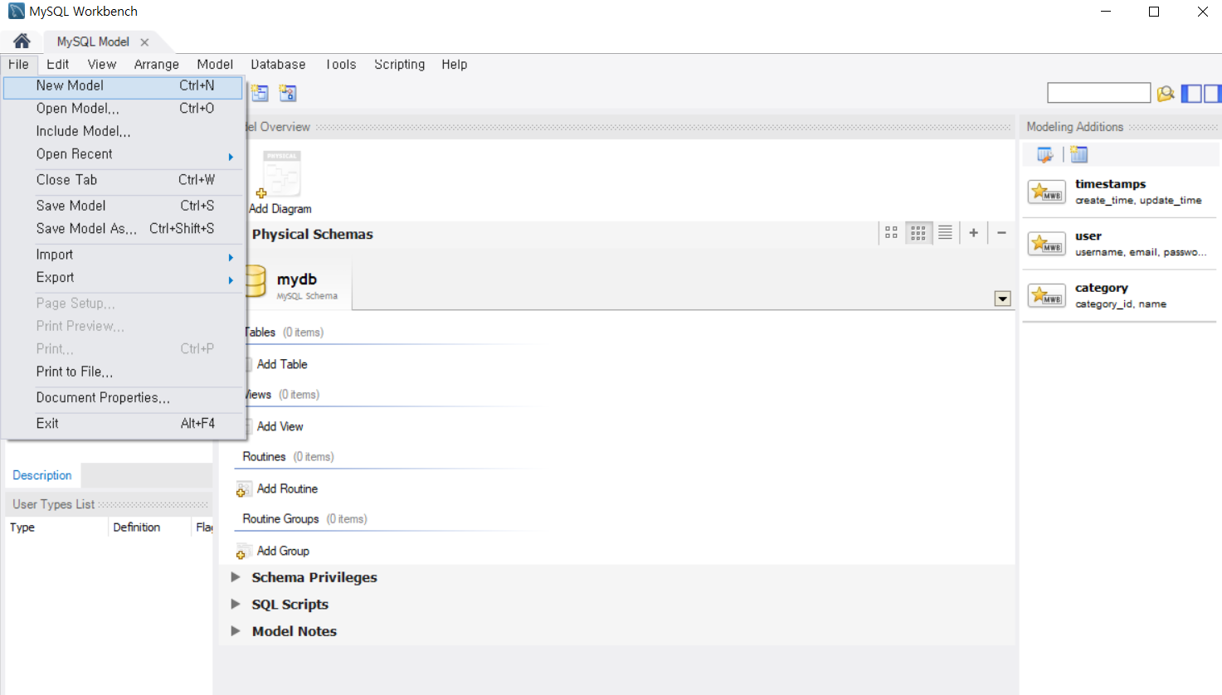Choose New Model from File menu
Image resolution: width=1222 pixels, height=695 pixels.
click(123, 85)
